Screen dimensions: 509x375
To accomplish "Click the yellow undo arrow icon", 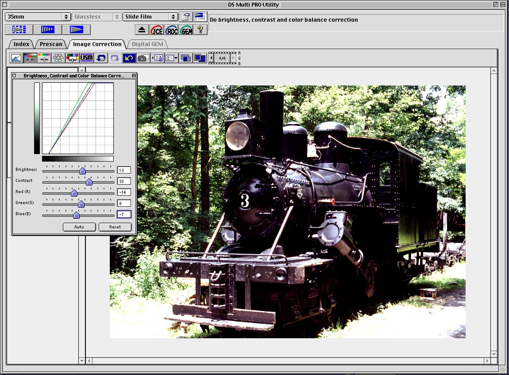I will (x=129, y=58).
